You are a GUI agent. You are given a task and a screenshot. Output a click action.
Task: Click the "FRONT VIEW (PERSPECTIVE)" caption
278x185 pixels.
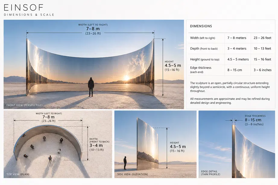pos(24,105)
